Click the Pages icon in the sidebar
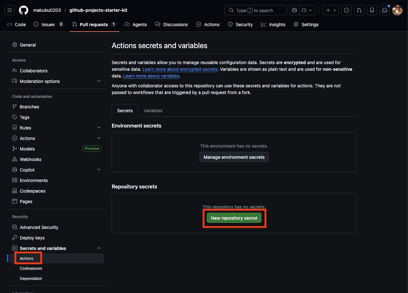 tap(15, 201)
